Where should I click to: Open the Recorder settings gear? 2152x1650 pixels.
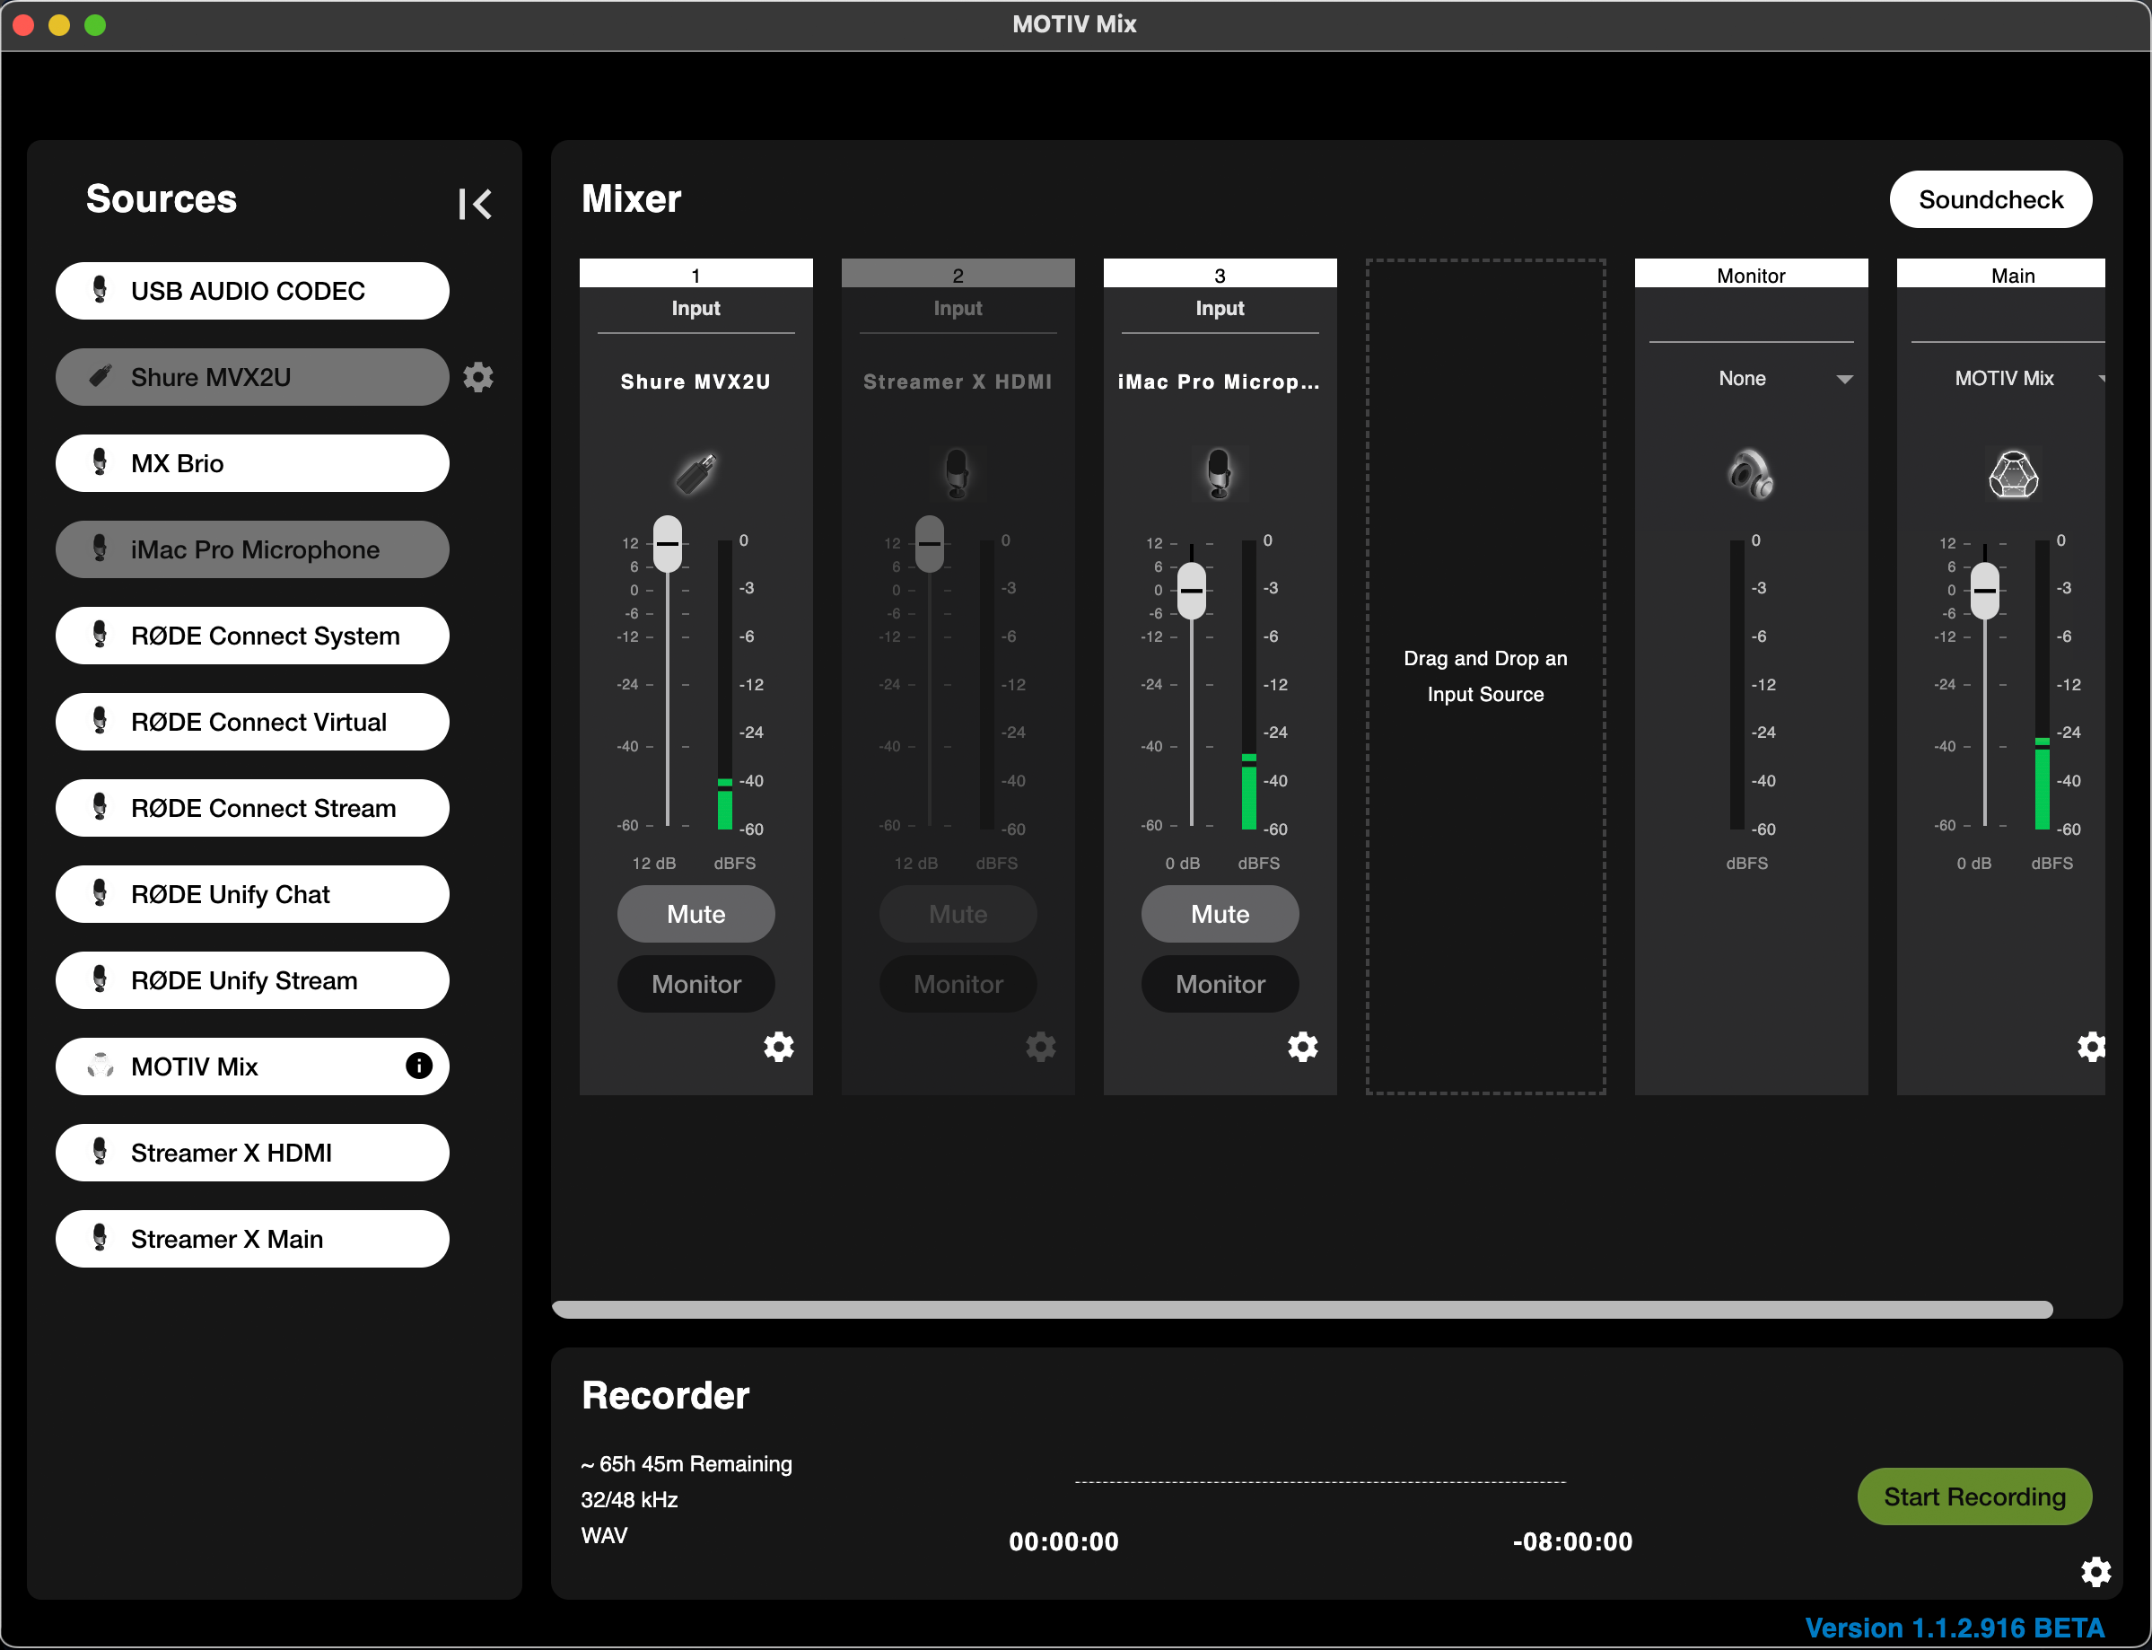coord(2096,1571)
